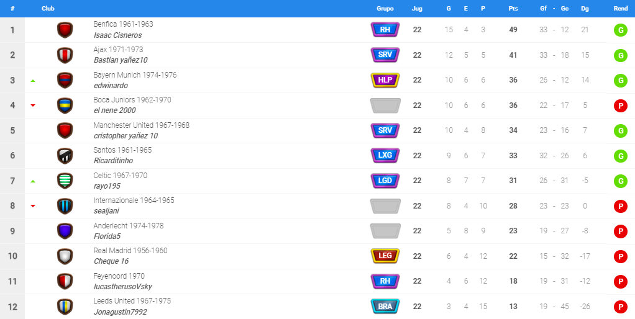Open manager profile Isaac Cisneros
Viewport: 635px width, 319px height.
(x=117, y=35)
